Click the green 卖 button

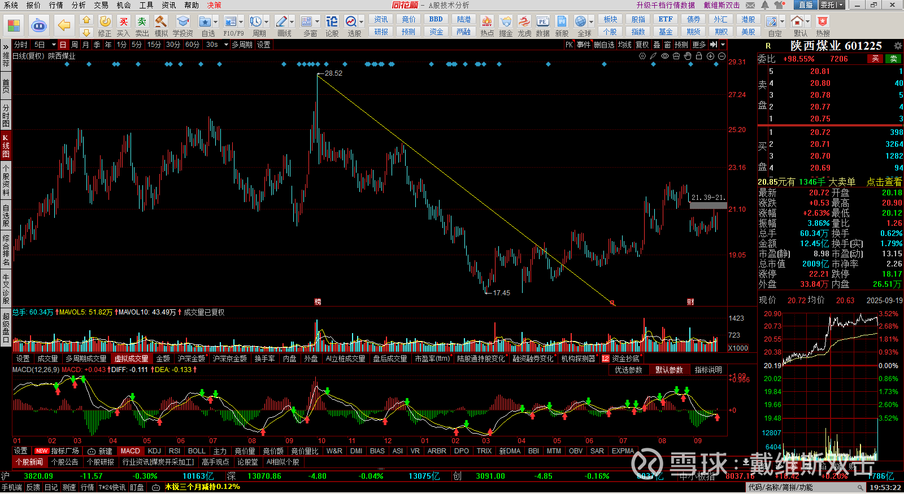(894, 59)
